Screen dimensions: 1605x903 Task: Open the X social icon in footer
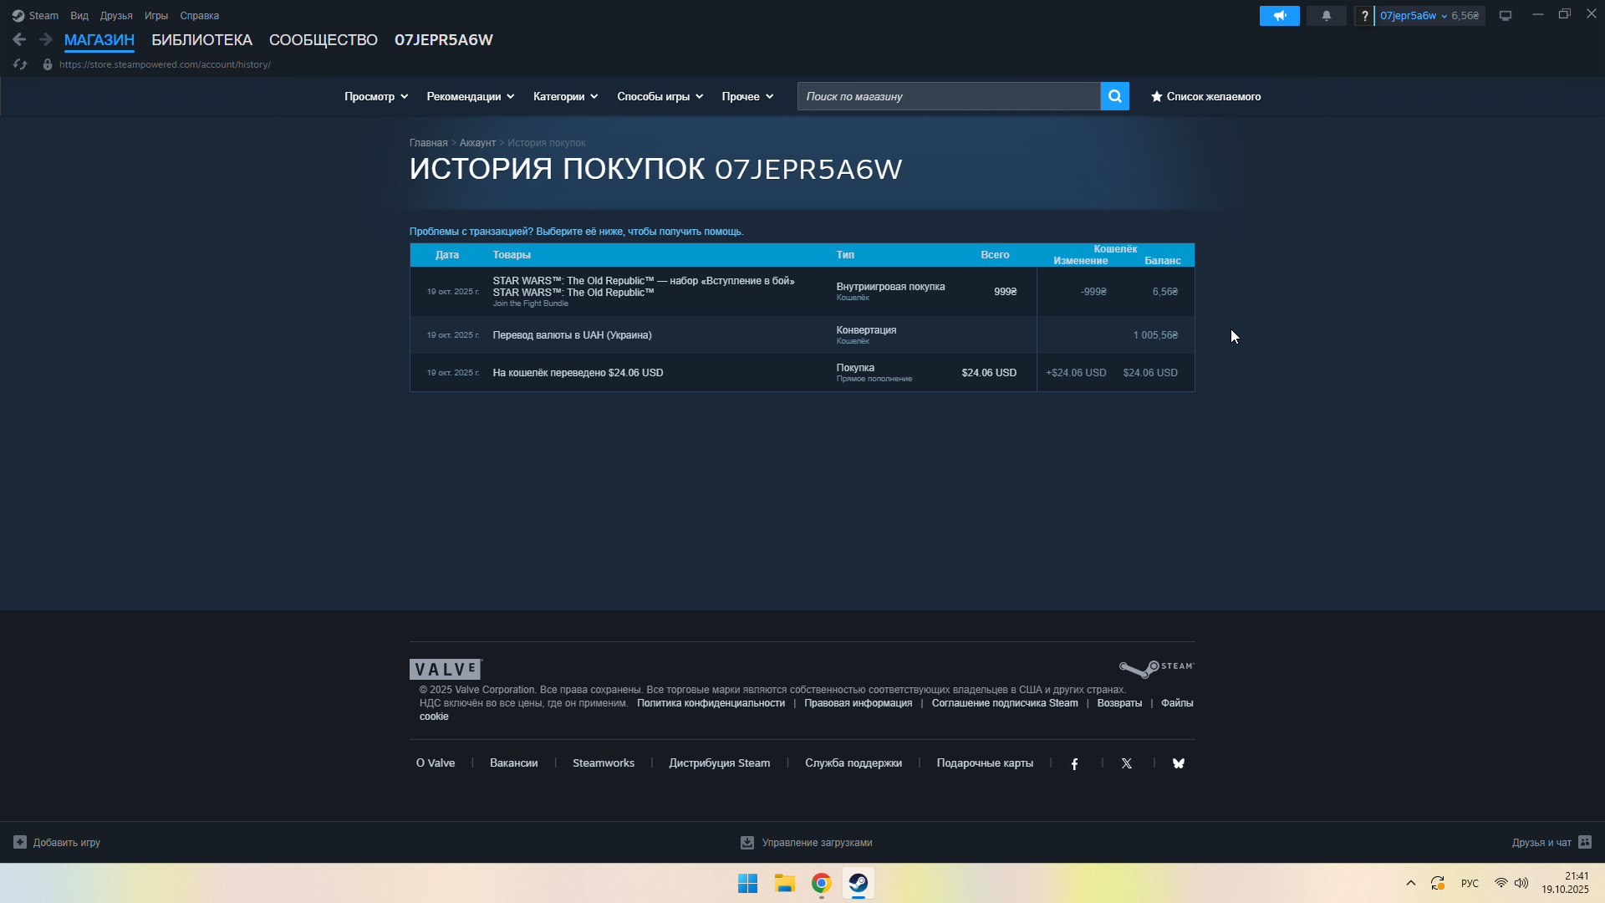pos(1126,763)
